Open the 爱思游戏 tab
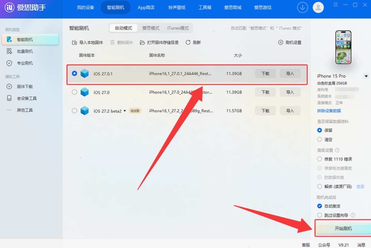This screenshot has width=371, height=248. pos(263,7)
